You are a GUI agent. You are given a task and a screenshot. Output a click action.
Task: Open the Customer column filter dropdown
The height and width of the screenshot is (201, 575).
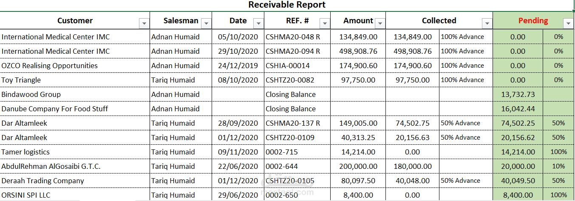pyautogui.click(x=144, y=23)
